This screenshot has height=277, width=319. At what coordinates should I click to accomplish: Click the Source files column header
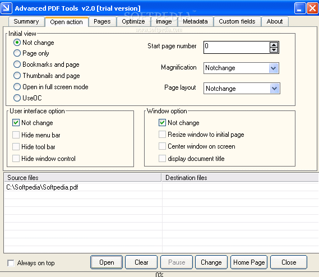(83, 178)
